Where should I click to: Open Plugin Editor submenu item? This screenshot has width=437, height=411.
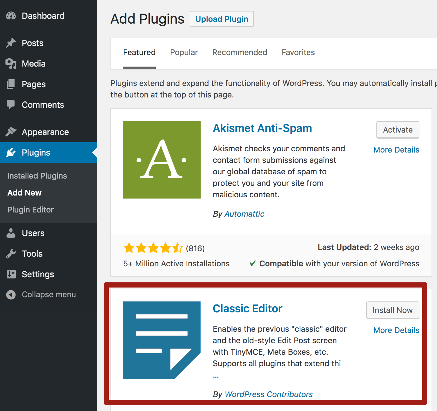pyautogui.click(x=31, y=210)
